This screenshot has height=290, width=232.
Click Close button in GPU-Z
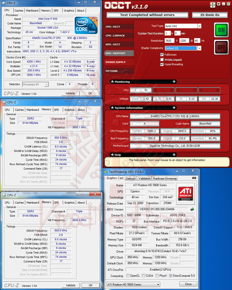pyautogui.click(x=188, y=284)
